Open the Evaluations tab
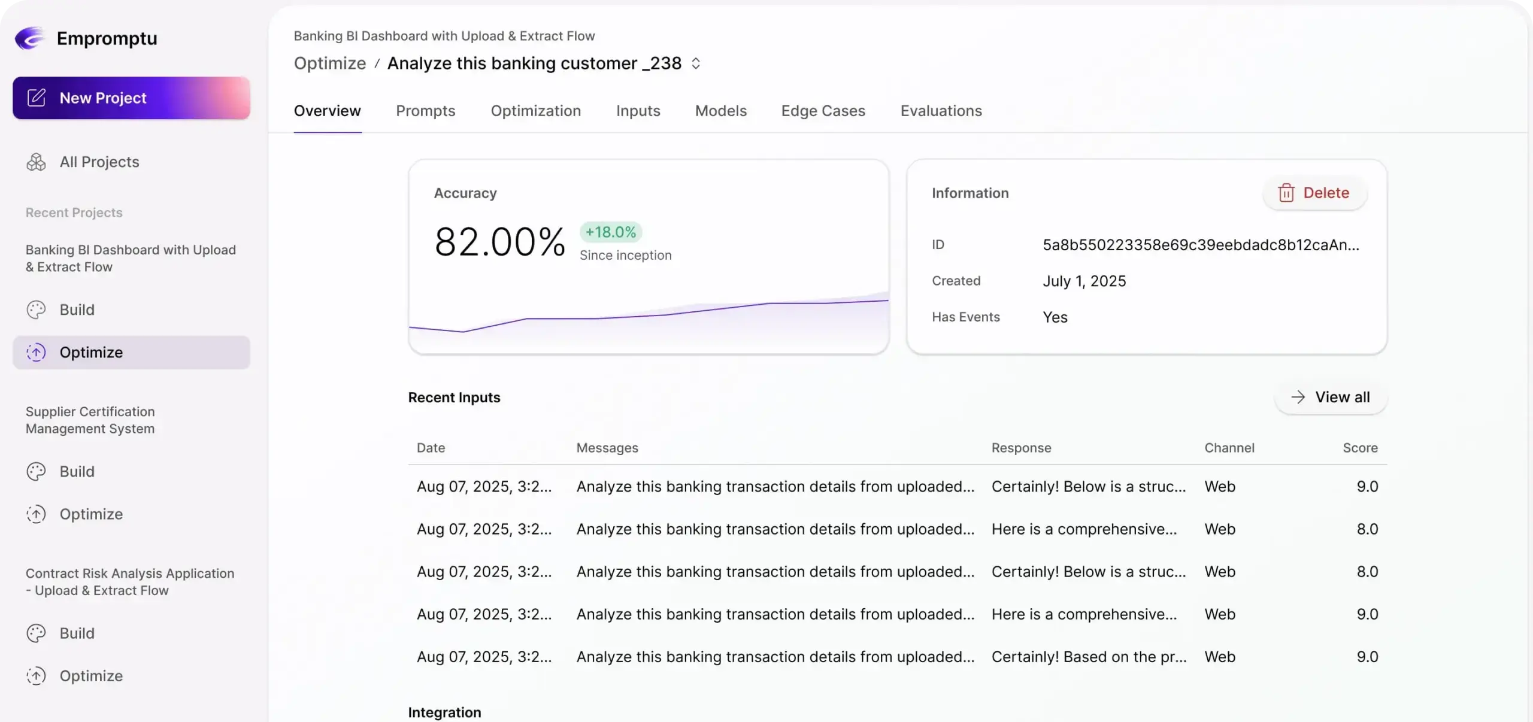 pos(940,111)
